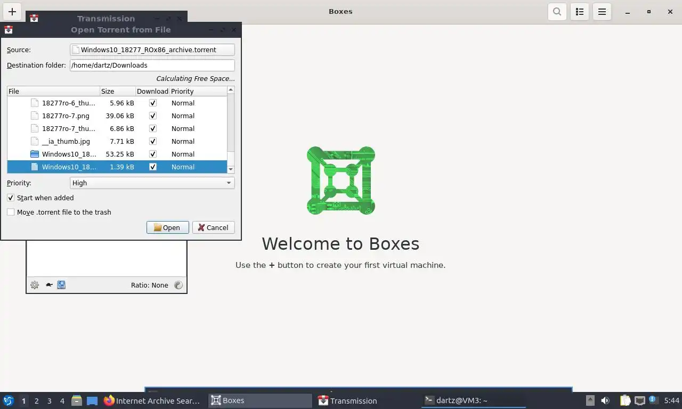Uncheck download for the 53.25 kB folder
The image size is (682, 409).
coord(153,154)
